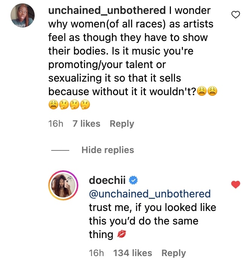Open unchained_unbothered's profile picture

tap(23, 15)
